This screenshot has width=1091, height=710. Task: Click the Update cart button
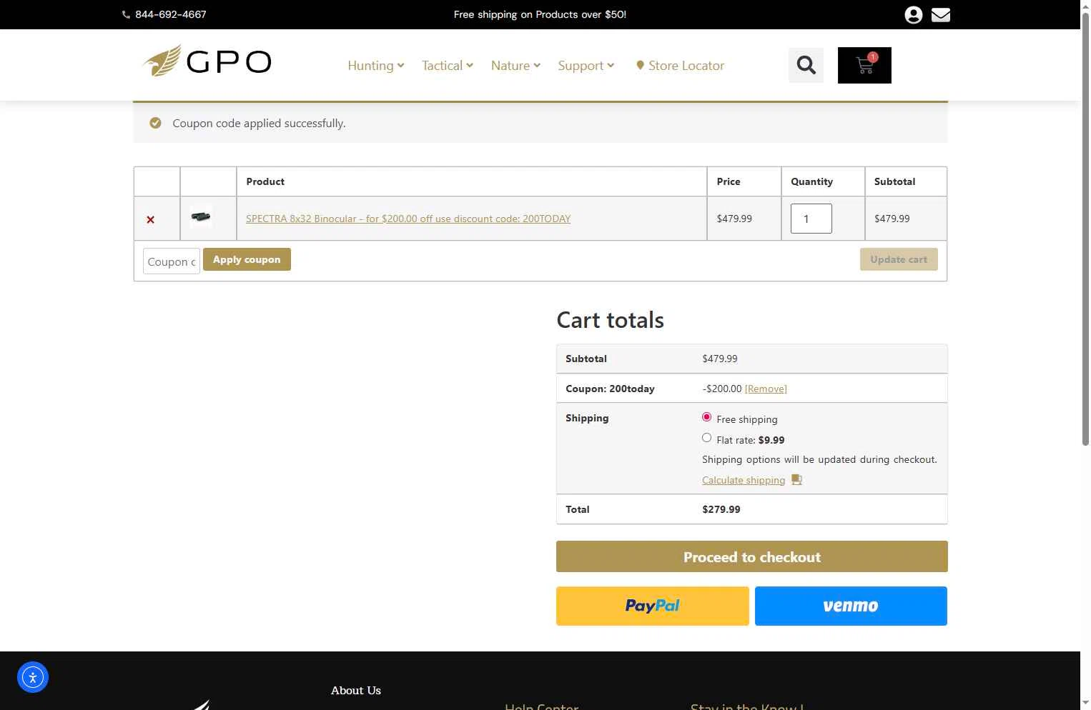(x=899, y=259)
